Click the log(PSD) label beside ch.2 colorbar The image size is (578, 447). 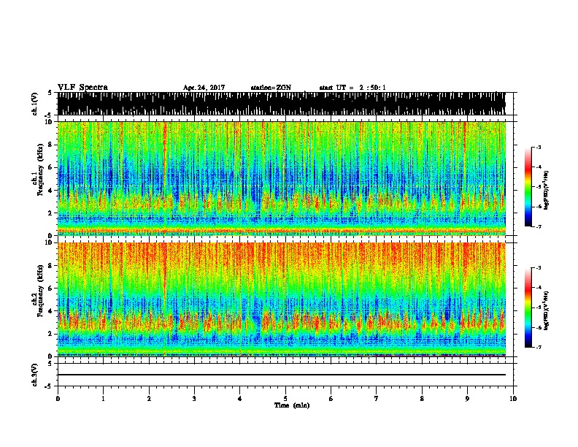pos(546,310)
